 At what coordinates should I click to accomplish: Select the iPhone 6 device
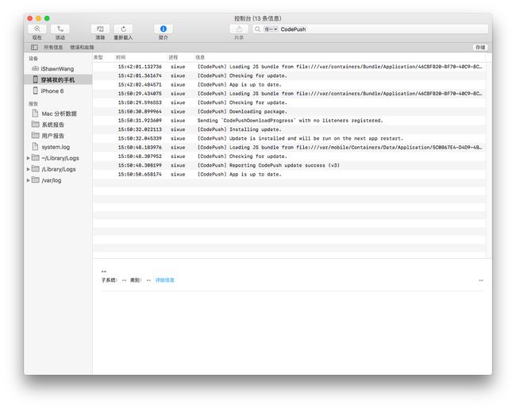[x=58, y=91]
